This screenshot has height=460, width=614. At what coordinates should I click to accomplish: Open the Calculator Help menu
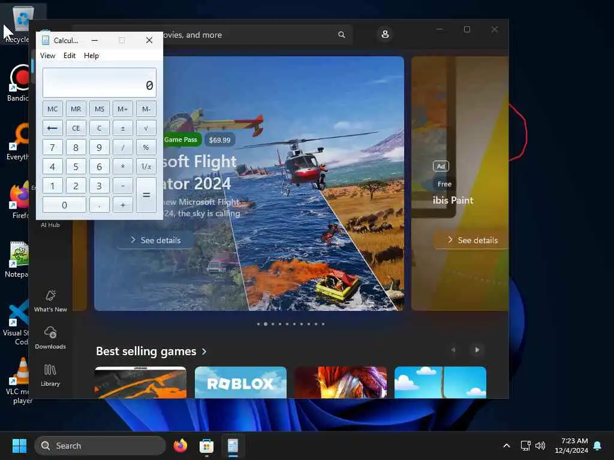coord(91,56)
